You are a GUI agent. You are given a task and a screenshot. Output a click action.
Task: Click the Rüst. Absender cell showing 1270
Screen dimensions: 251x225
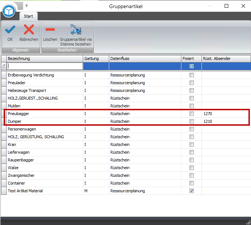(x=225, y=114)
